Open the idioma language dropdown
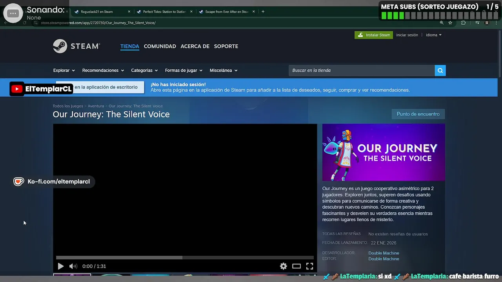502x282 pixels. (x=434, y=35)
